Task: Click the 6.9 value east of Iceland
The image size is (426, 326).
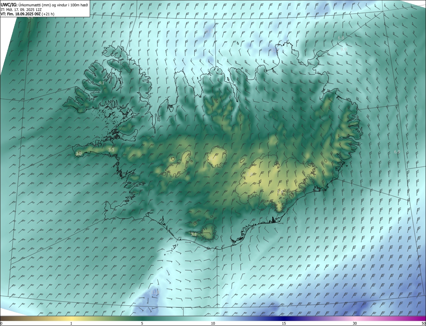Action: (397, 152)
